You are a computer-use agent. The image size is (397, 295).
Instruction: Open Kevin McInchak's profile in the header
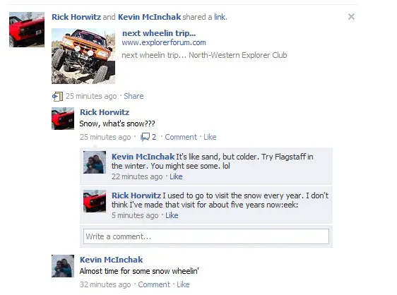point(149,17)
